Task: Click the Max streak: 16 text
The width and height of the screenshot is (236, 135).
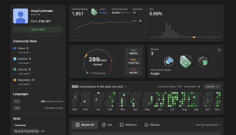Action: click(x=192, y=87)
